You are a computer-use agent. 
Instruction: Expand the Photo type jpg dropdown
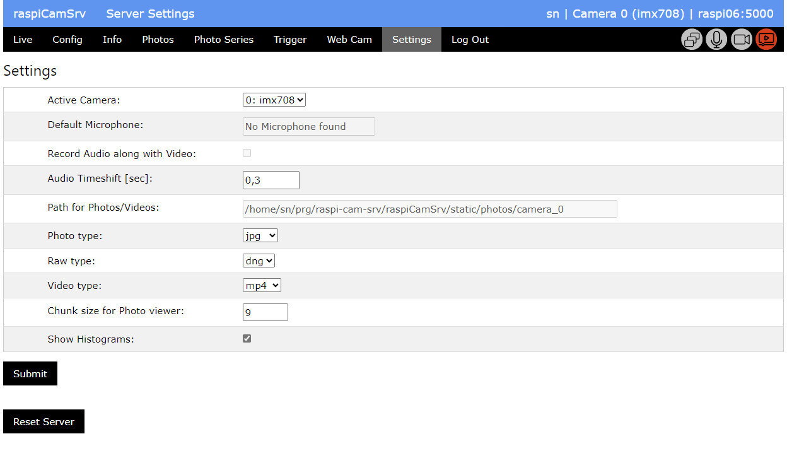pos(260,235)
